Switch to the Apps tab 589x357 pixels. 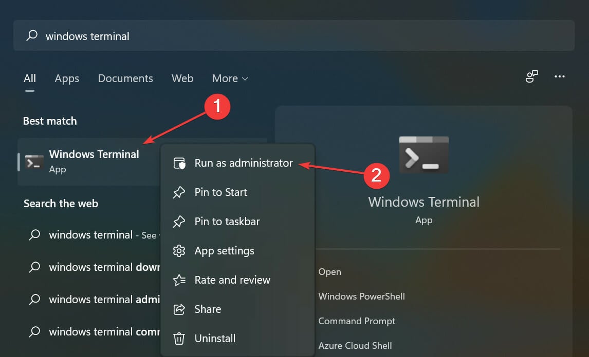click(67, 78)
